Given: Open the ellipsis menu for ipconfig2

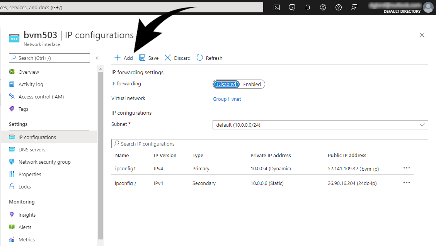Looking at the screenshot, I should pos(406,183).
